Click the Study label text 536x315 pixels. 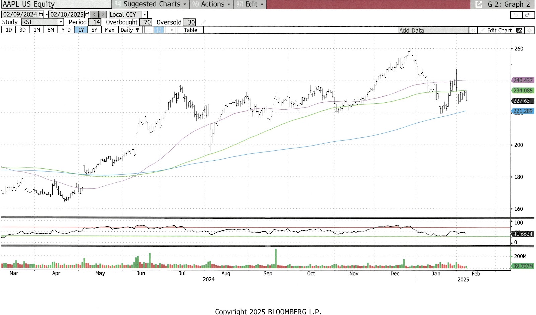[10, 22]
